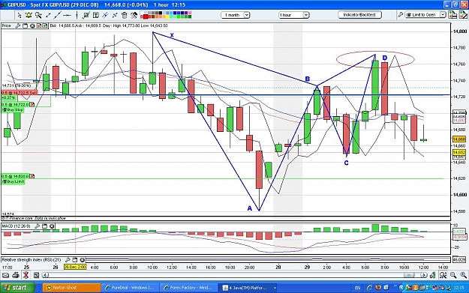
Task: Select the text annotation tool
Action: tap(96, 15)
